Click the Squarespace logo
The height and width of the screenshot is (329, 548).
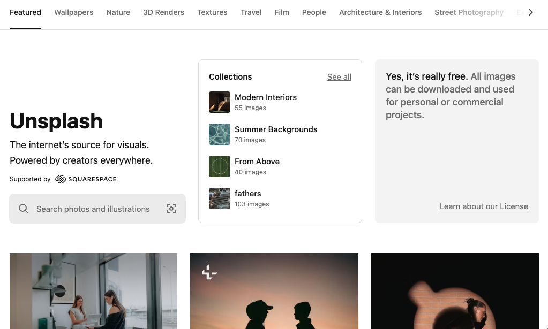point(86,179)
